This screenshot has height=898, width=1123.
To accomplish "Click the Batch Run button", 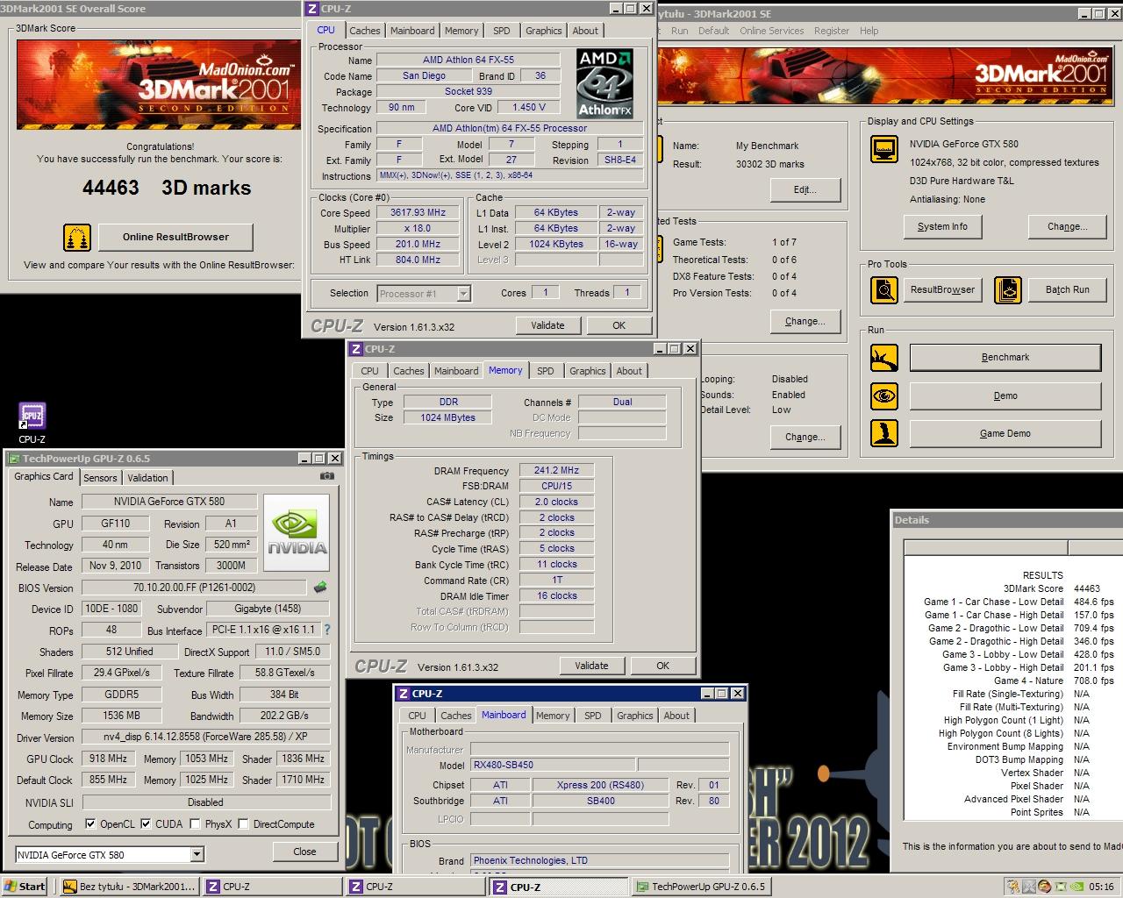I will 1067,290.
